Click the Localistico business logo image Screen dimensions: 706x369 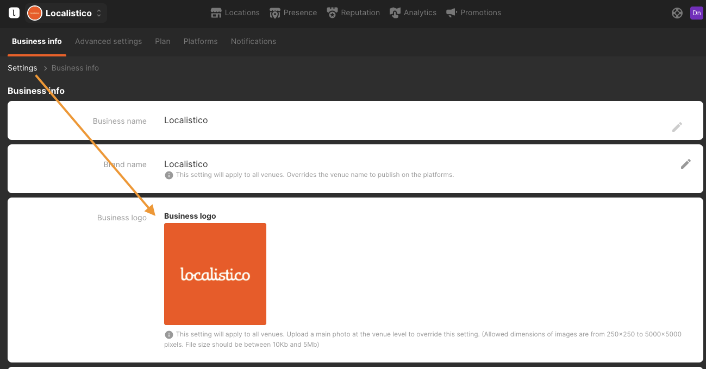click(215, 274)
